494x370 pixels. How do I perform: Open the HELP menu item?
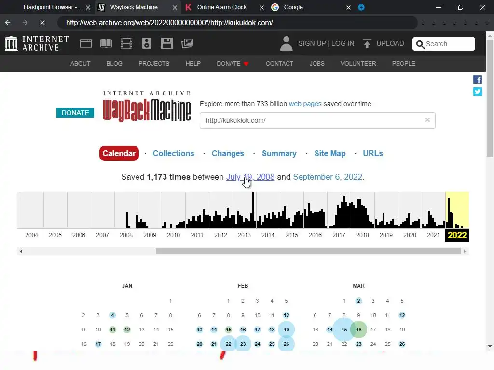193,63
